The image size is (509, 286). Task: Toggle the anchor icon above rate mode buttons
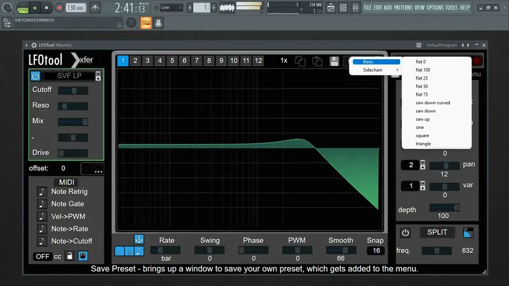point(139,240)
